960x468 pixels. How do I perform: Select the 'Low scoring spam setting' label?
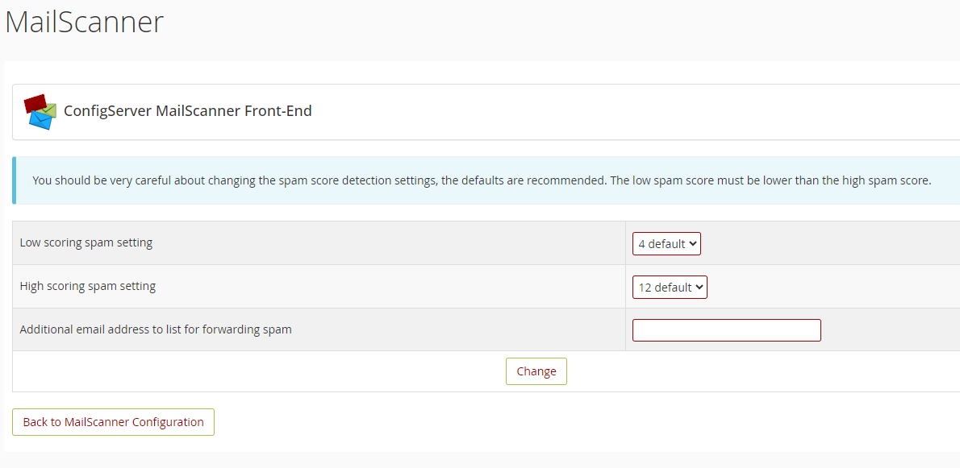(x=86, y=242)
